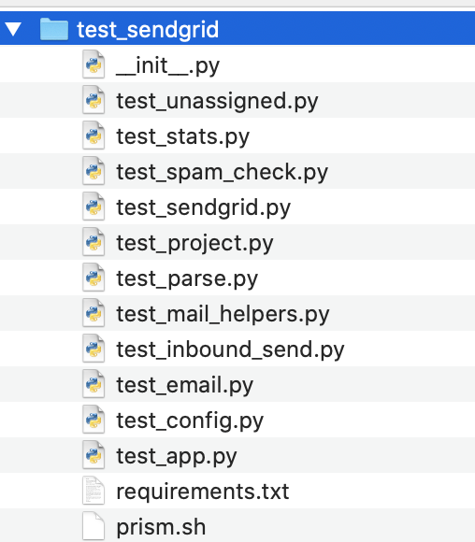This screenshot has width=475, height=542.
Task: Click the Python icon next to test_stats.py
Action: click(94, 135)
